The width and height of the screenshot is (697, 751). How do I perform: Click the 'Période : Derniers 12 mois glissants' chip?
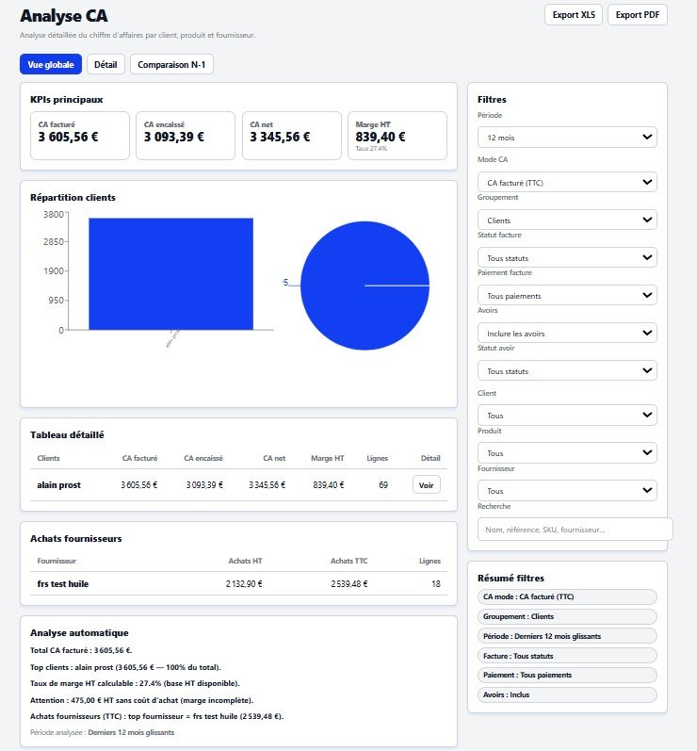(x=567, y=636)
